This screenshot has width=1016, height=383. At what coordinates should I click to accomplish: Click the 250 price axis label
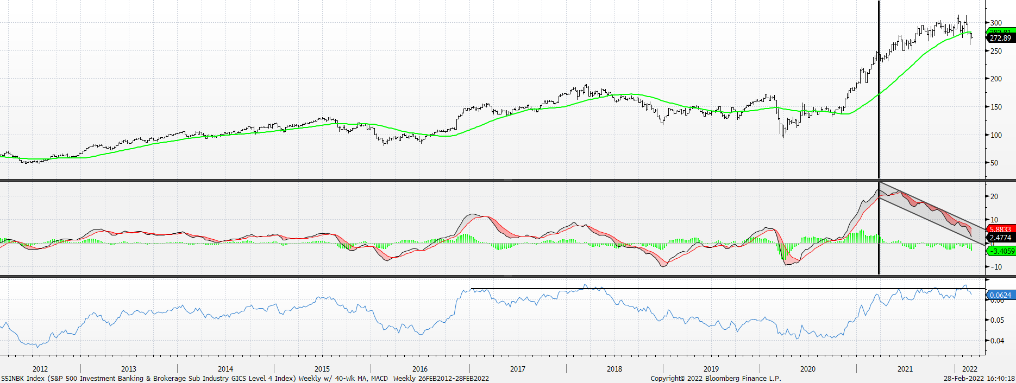pyautogui.click(x=996, y=51)
